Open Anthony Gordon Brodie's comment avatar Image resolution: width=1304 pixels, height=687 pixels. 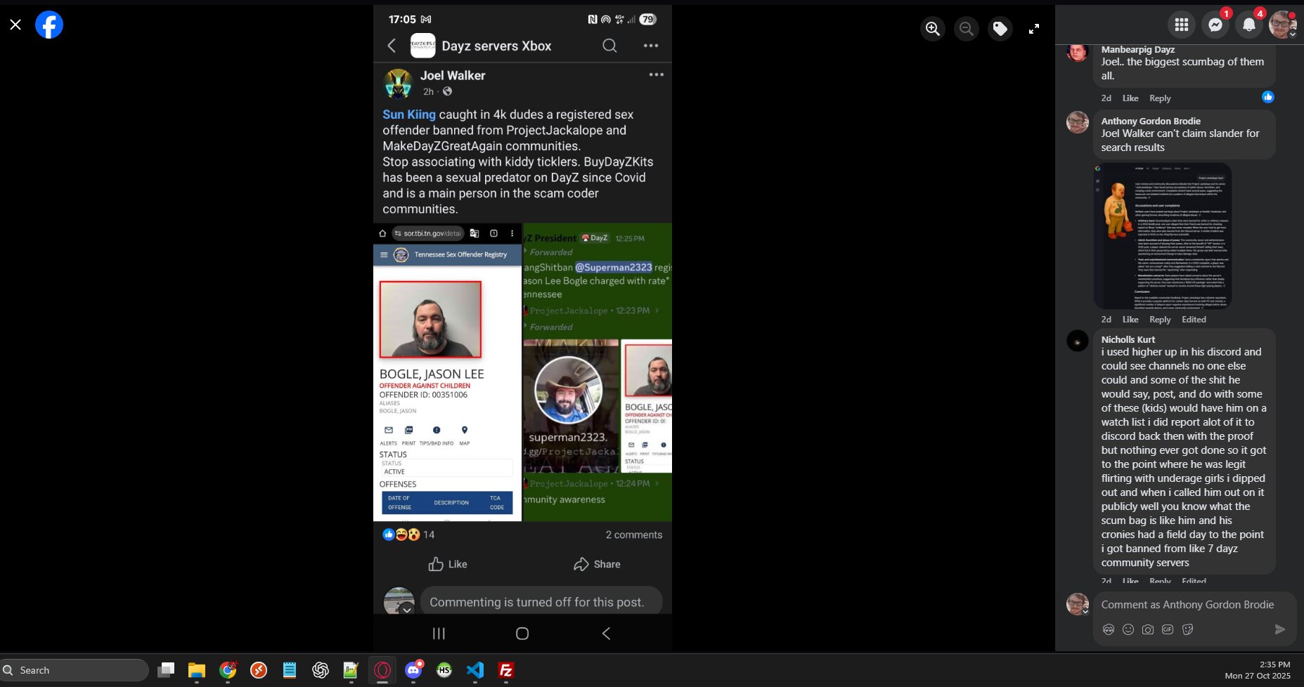click(x=1078, y=122)
